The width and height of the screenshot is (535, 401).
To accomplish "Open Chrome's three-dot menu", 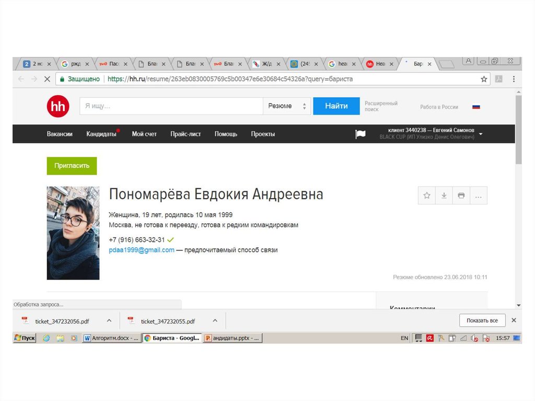I will point(514,79).
